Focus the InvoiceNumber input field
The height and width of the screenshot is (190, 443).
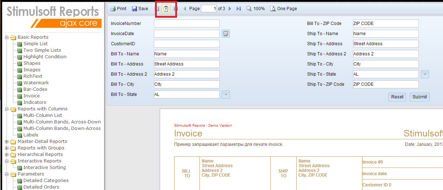187,24
